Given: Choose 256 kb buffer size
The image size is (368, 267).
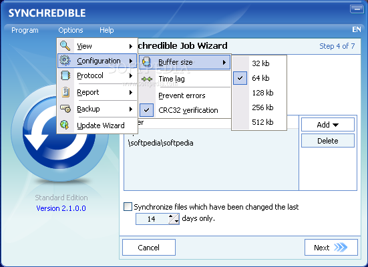Looking at the screenshot, I should pos(262,107).
